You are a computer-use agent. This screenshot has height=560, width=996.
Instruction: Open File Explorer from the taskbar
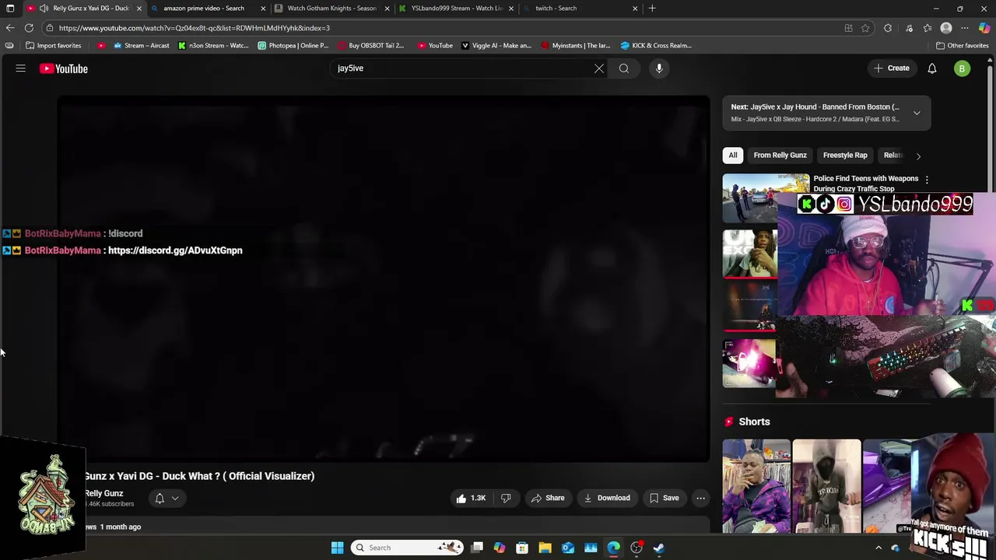tap(545, 548)
